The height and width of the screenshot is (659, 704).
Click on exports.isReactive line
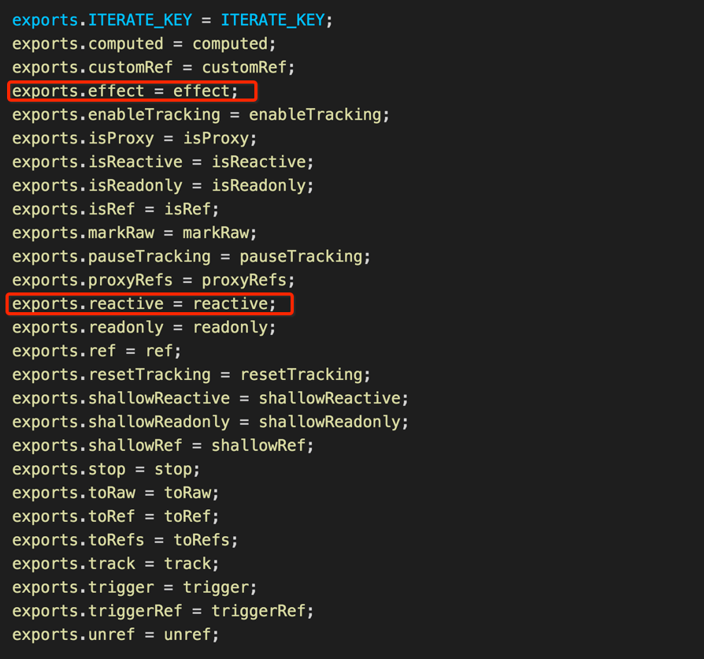(x=163, y=162)
